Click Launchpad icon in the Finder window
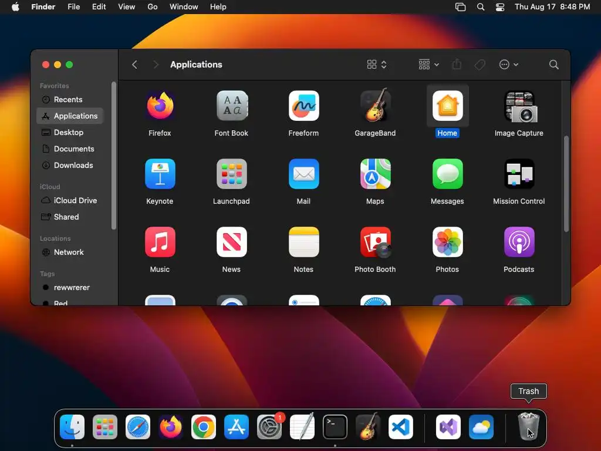Screen dimensions: 601x451 click(x=231, y=174)
